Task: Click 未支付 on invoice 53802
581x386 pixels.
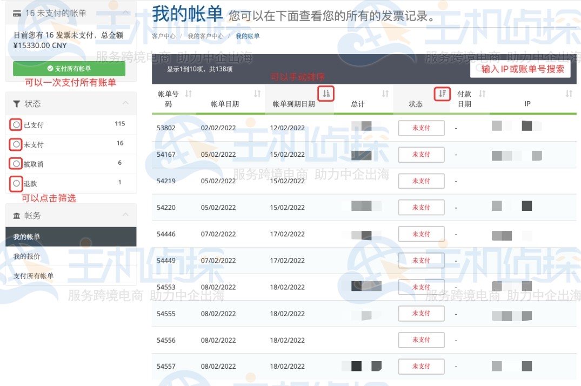Action: coord(421,128)
